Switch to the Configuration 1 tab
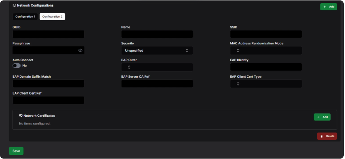345x159 pixels. pyautogui.click(x=25, y=17)
